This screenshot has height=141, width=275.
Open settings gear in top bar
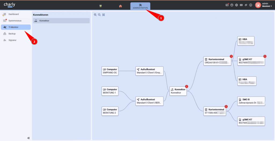coord(236,5)
